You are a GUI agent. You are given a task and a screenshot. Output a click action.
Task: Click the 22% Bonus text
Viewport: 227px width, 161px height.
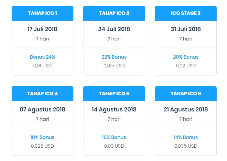point(114,57)
